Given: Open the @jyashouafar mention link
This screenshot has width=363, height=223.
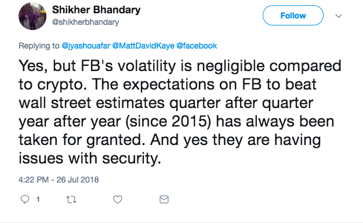Looking at the screenshot, I should point(86,46).
